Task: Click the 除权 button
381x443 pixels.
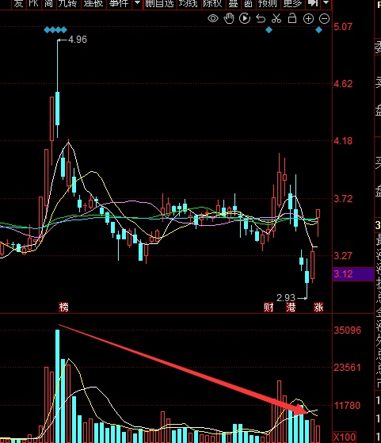Action: (x=212, y=3)
